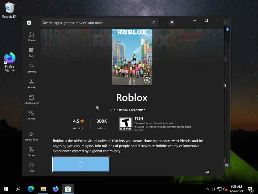258x194 pixels.
Task: Click the Roblox poster thumbnail
Action: 132,57
